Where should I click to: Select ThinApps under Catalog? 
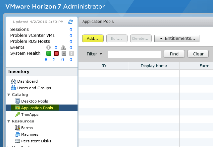tap(30, 114)
